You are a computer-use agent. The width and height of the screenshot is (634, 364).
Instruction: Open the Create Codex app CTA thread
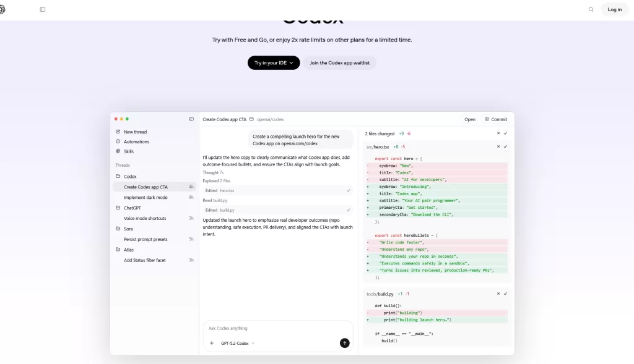coord(154,187)
